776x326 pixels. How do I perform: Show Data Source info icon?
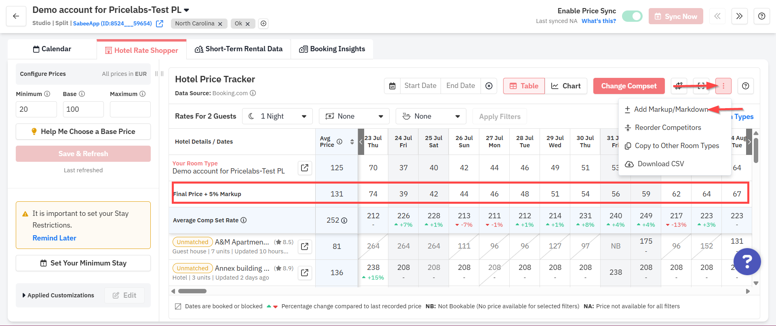coord(253,93)
